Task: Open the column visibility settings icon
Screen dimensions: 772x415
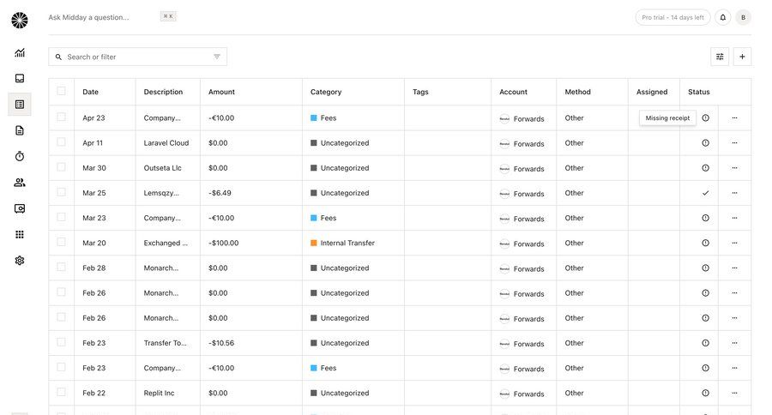Action: [x=720, y=57]
